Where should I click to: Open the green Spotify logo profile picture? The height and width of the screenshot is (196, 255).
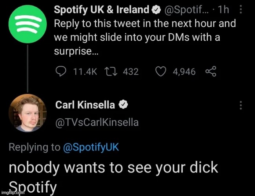[x=27, y=26]
